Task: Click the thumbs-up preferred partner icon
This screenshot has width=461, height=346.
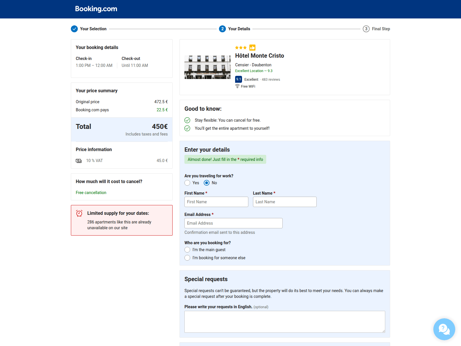Action: pyautogui.click(x=252, y=48)
